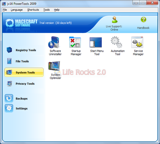Click the Start Menu Tool label
Viewport: 160px width, 144px height.
[97, 53]
